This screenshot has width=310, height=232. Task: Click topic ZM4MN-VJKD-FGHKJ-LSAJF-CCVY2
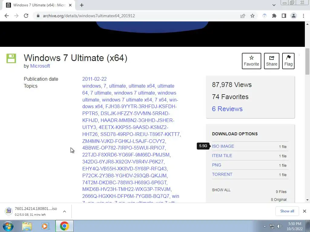[x=124, y=141]
